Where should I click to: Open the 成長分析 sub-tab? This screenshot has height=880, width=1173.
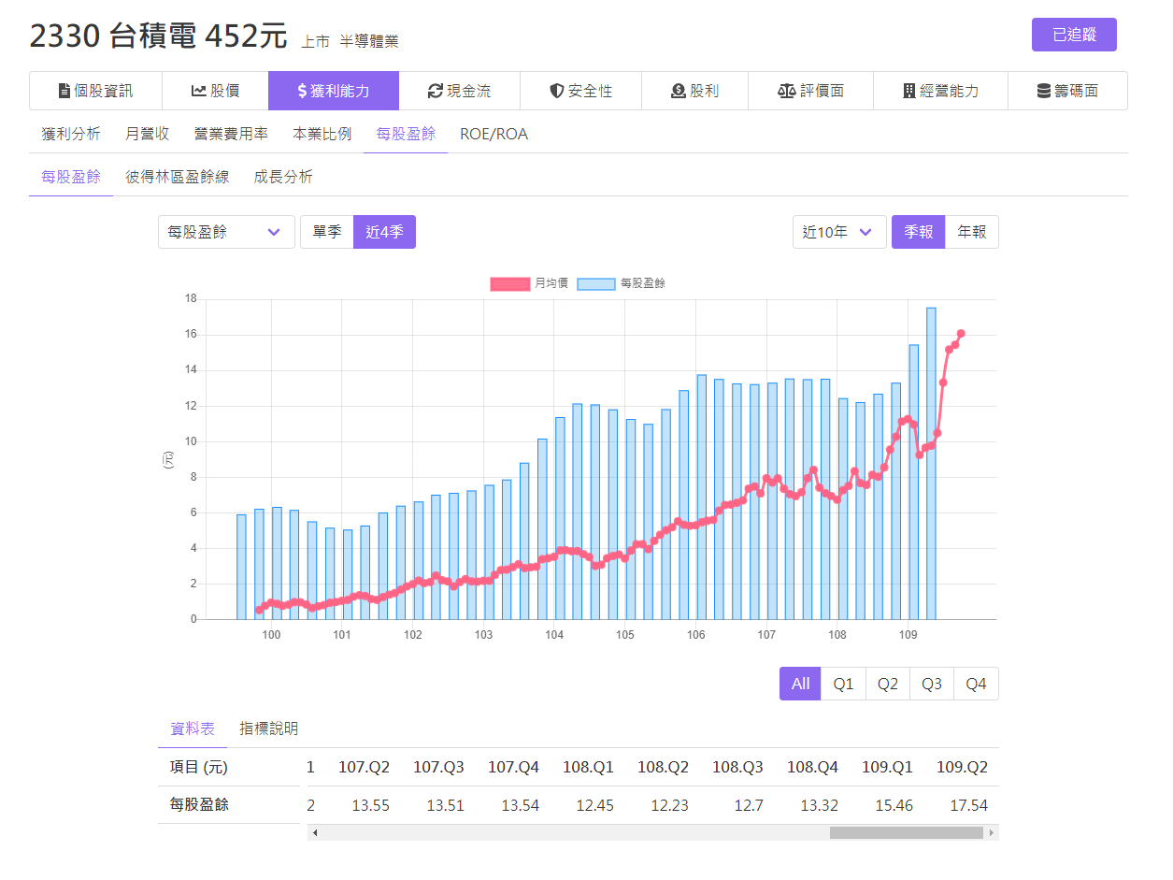click(x=283, y=177)
